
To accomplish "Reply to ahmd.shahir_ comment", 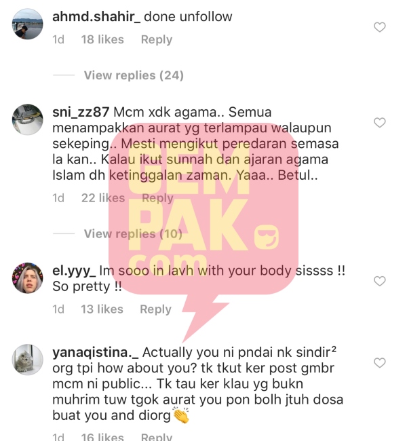I will [157, 39].
